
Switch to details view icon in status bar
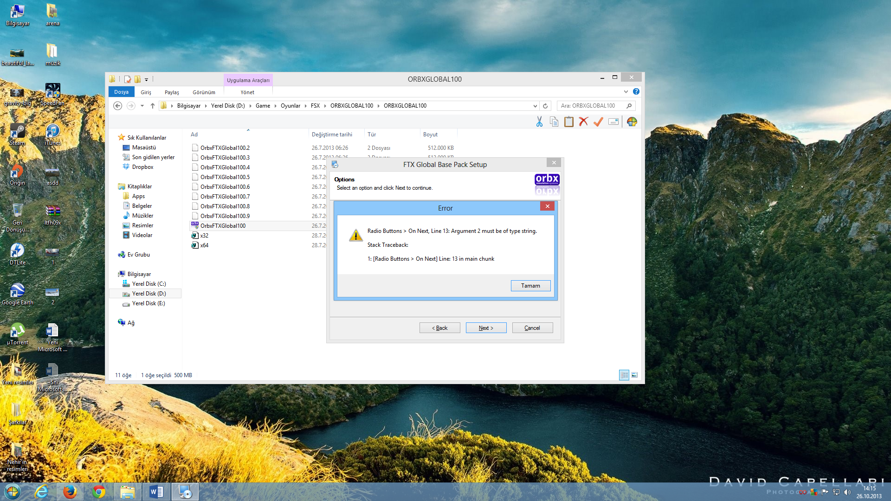(624, 375)
